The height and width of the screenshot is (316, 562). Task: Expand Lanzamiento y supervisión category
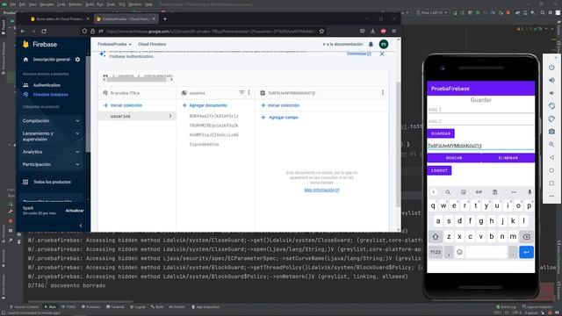[x=51, y=136]
